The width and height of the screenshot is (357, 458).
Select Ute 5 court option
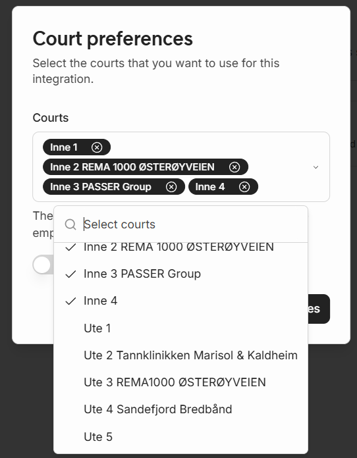tap(180, 437)
